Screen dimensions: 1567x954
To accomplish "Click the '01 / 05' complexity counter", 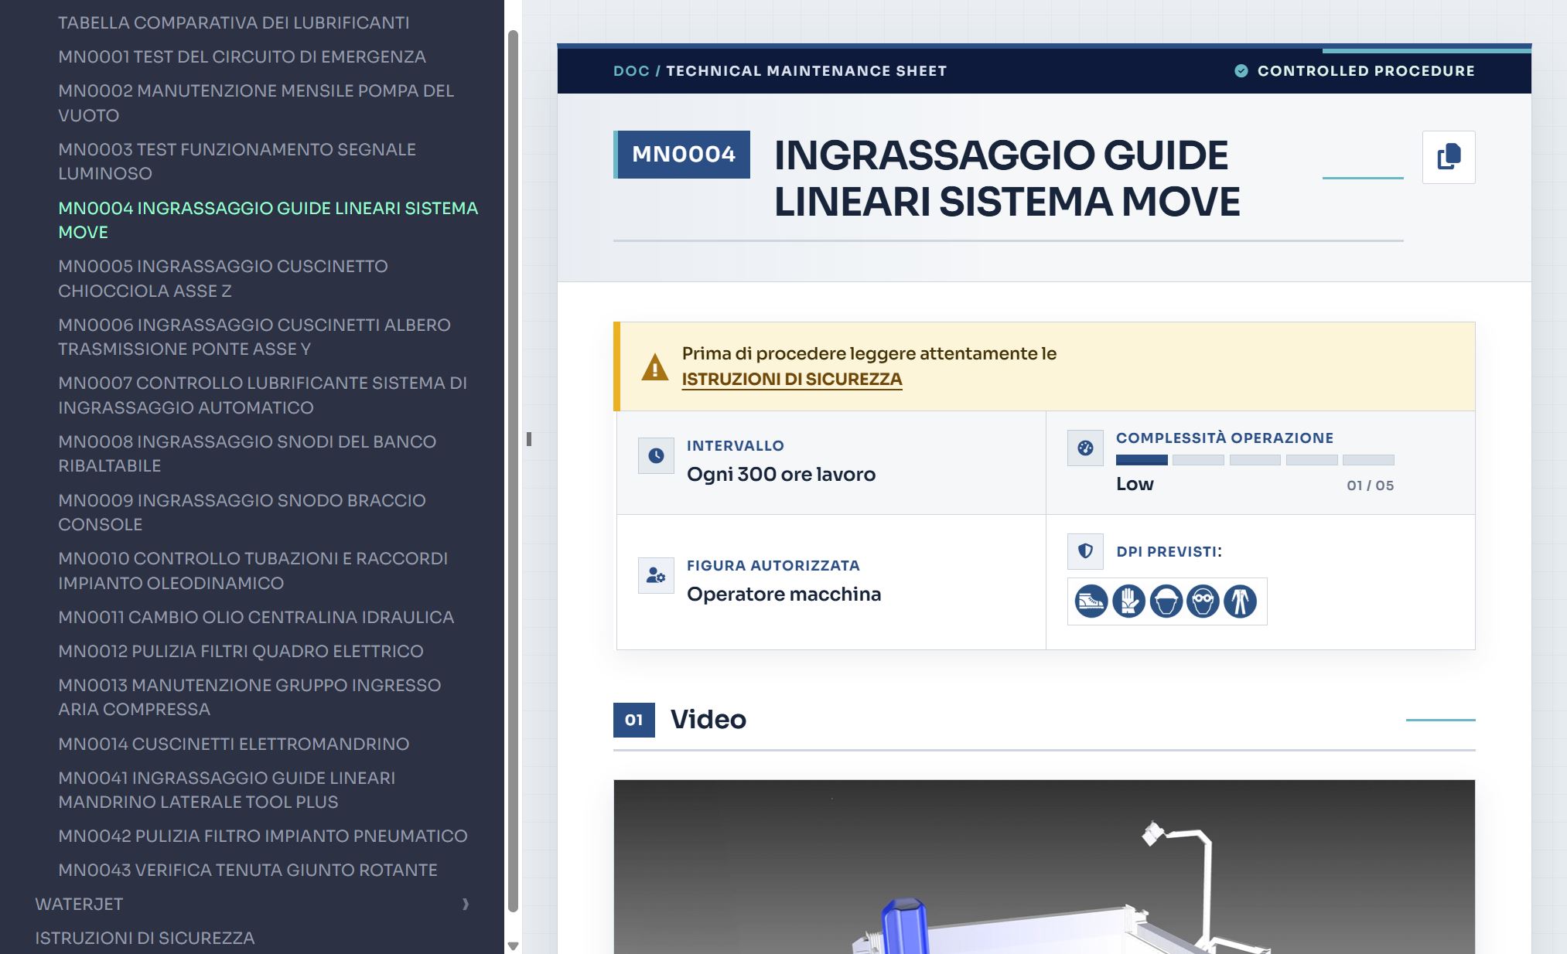I will coord(1370,486).
